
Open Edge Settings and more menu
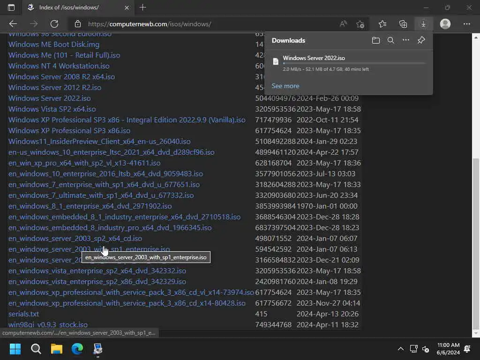[x=466, y=24]
